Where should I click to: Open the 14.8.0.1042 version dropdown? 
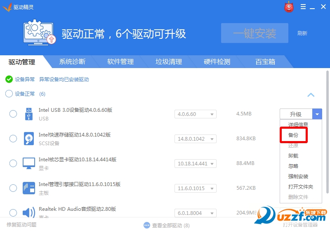click(x=196, y=139)
